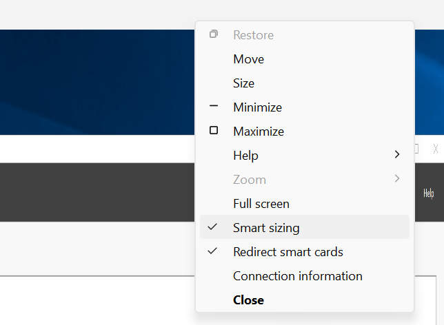Click the checkmark beside Smart sizing

(212, 227)
